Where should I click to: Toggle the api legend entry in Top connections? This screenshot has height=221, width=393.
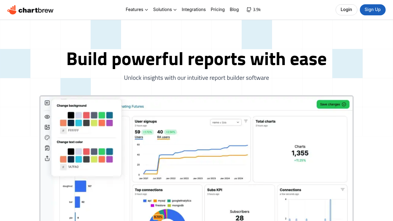click(147, 201)
